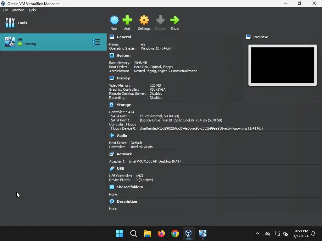Click the USB section heading
Viewport: 322px width, 241px height.
click(120, 169)
